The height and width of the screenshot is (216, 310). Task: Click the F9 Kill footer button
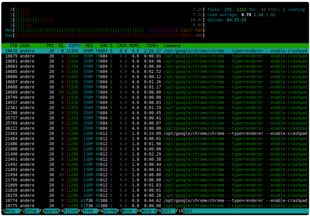(x=166, y=211)
